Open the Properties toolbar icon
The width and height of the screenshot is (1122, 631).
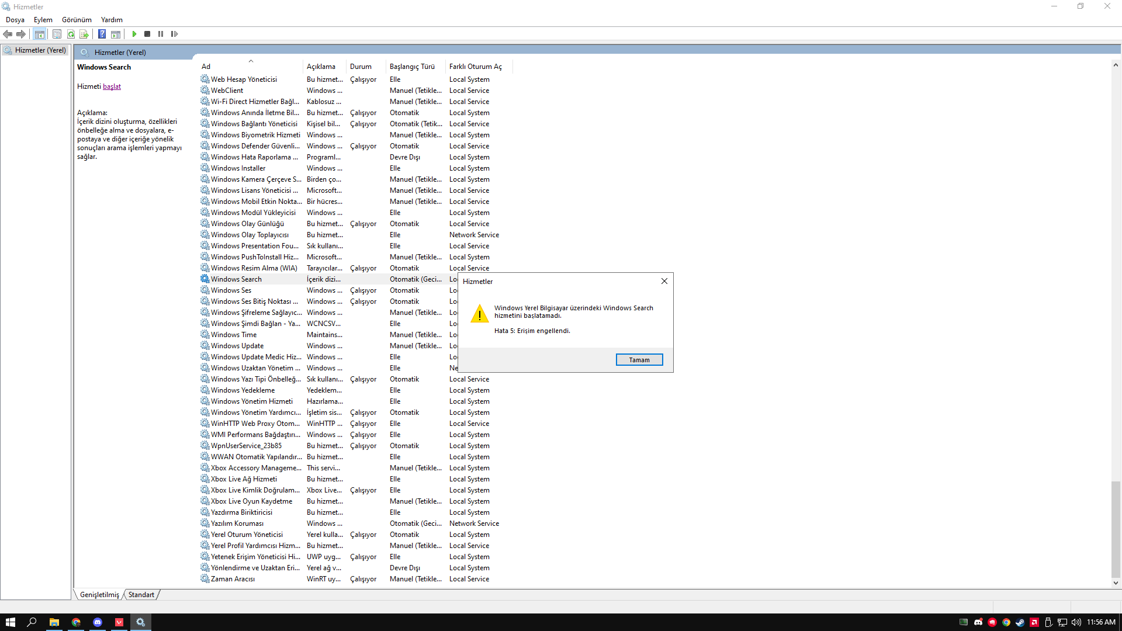coord(57,34)
